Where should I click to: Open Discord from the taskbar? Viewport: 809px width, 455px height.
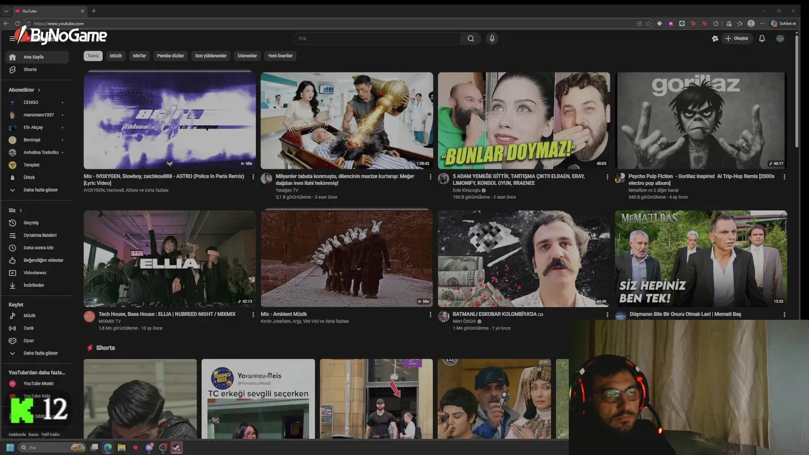tap(149, 447)
